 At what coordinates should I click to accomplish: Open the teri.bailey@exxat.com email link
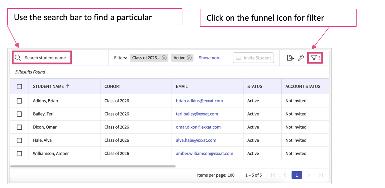(197, 114)
